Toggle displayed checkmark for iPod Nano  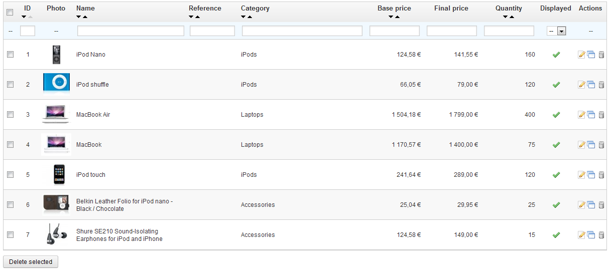click(556, 55)
